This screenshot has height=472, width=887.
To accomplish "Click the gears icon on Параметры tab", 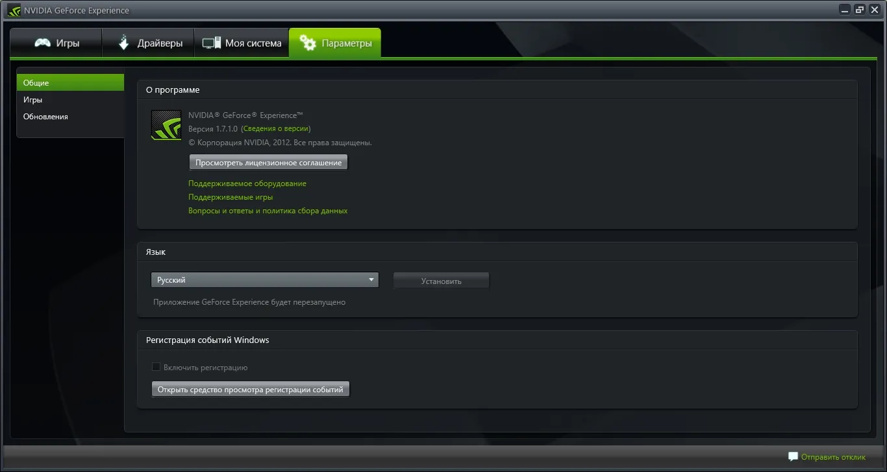I will click(x=308, y=43).
